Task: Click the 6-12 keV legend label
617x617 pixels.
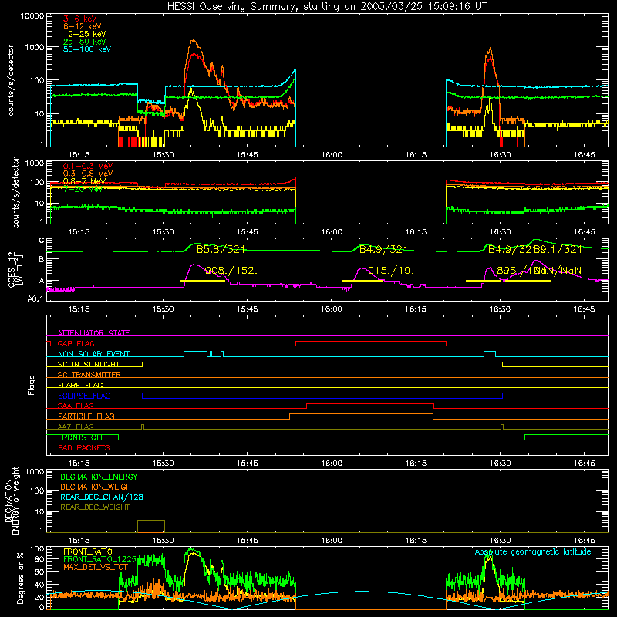Action: pos(83,26)
